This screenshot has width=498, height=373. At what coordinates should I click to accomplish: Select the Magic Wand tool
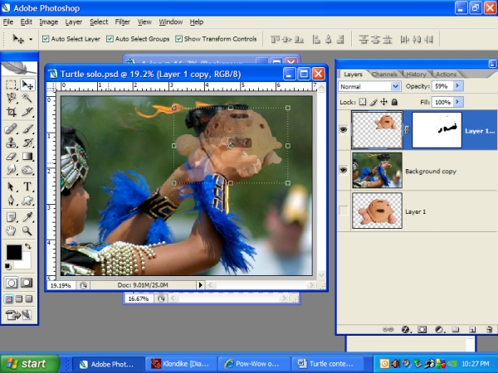coord(27,98)
